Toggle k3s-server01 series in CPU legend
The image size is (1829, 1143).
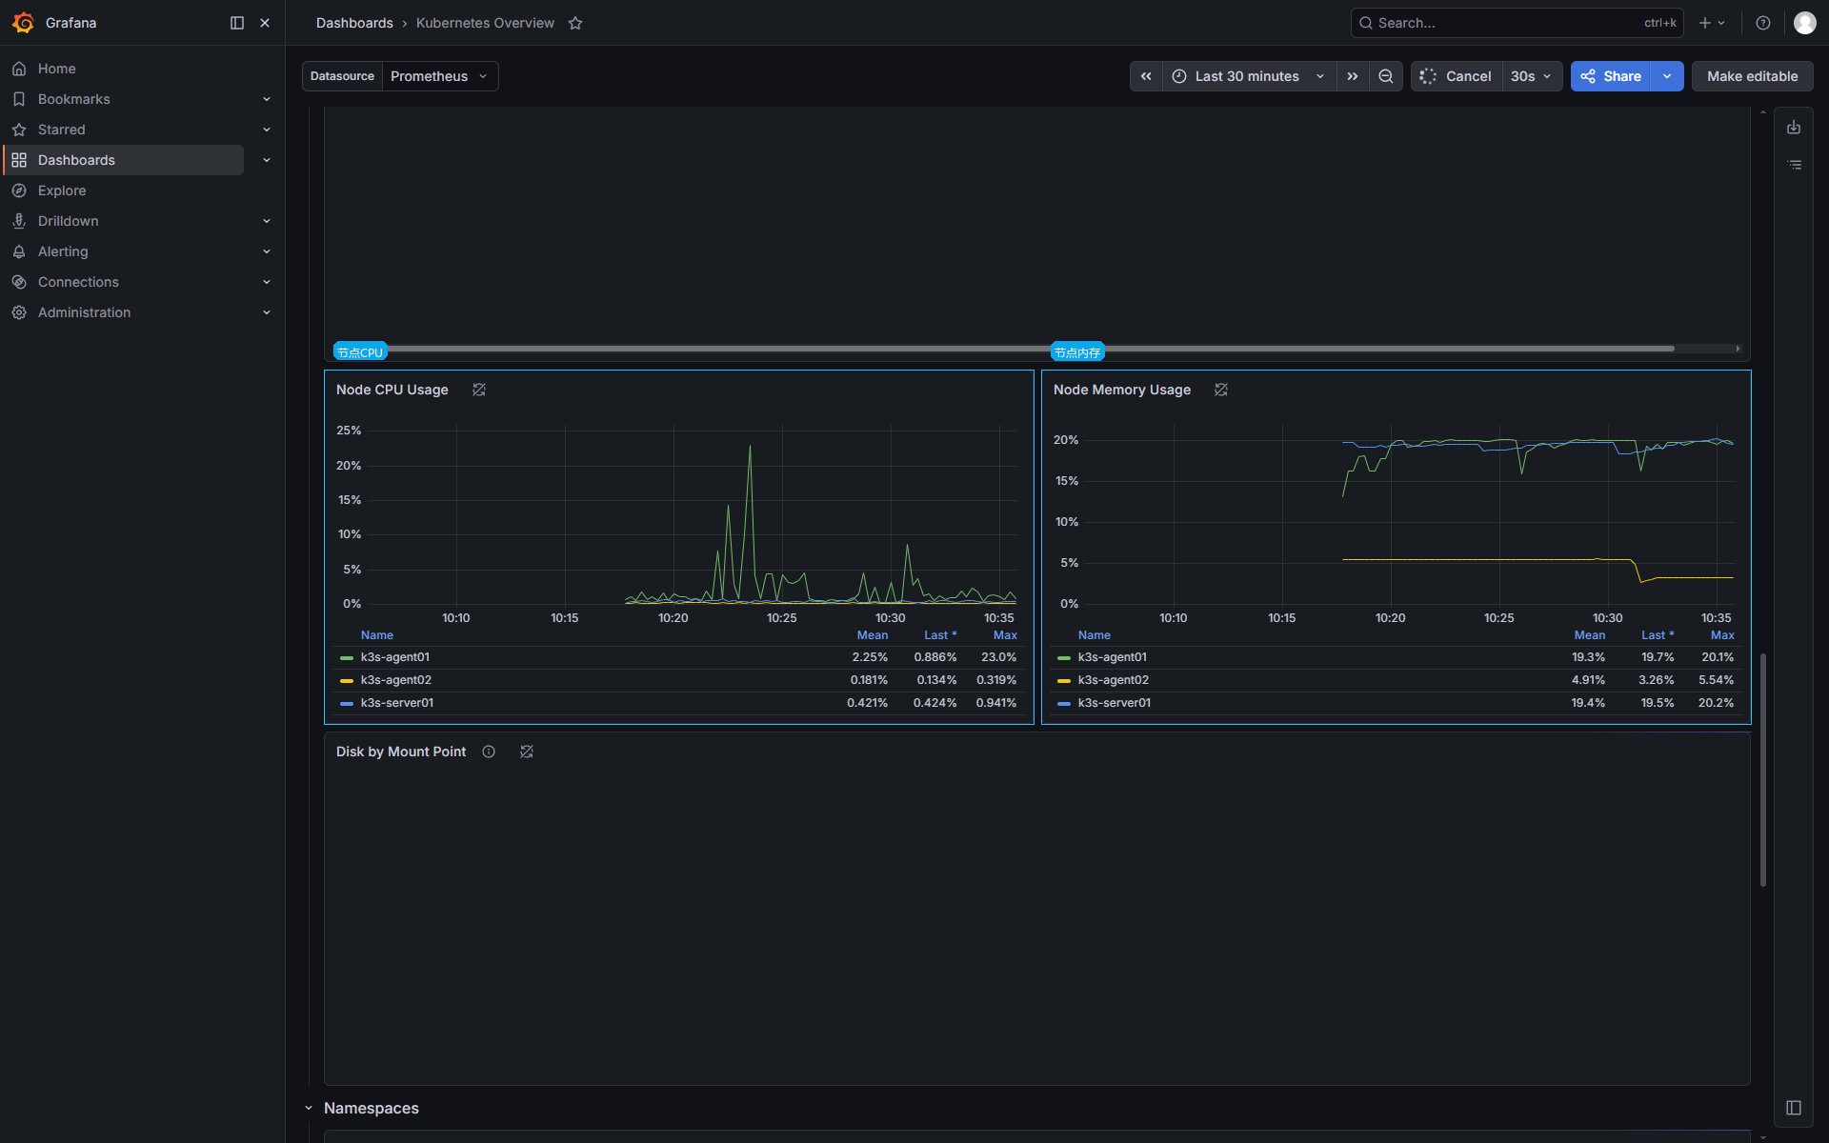(397, 703)
